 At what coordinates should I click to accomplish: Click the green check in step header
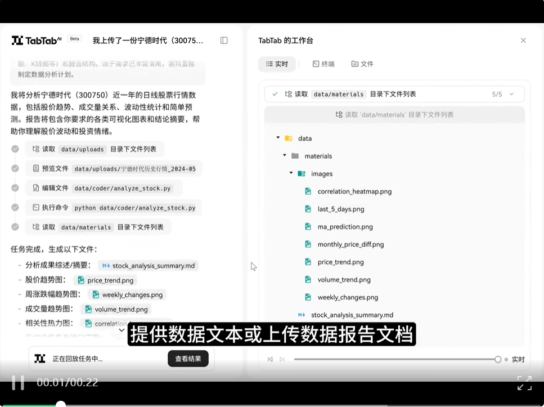coord(275,94)
